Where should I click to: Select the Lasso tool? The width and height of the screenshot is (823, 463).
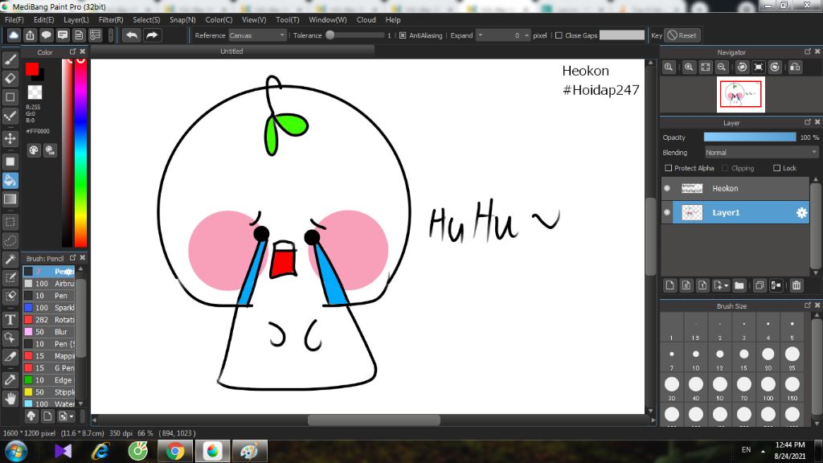click(10, 241)
